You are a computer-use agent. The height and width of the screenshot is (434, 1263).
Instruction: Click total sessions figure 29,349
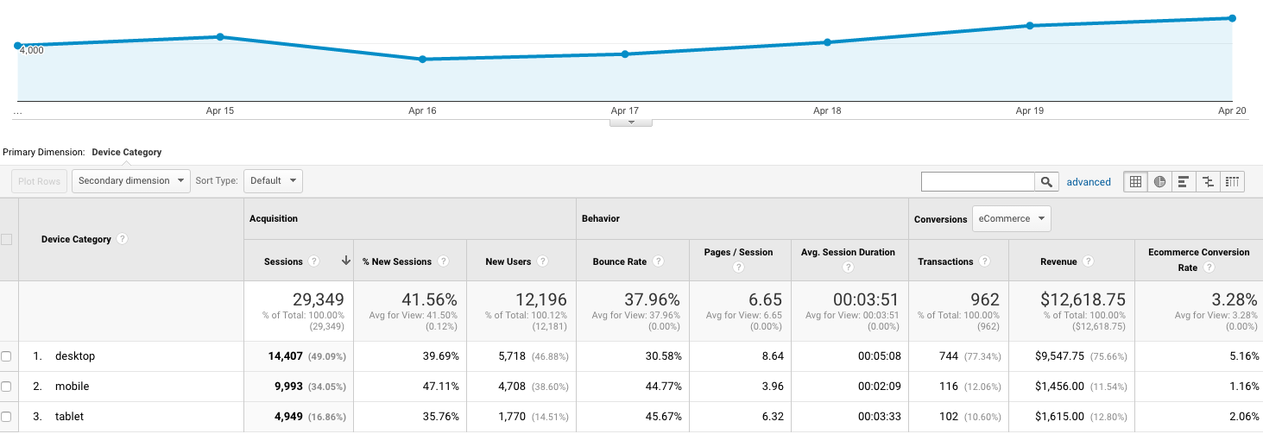coord(319,299)
